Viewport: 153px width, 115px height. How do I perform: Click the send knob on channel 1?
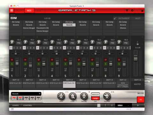[12, 42]
